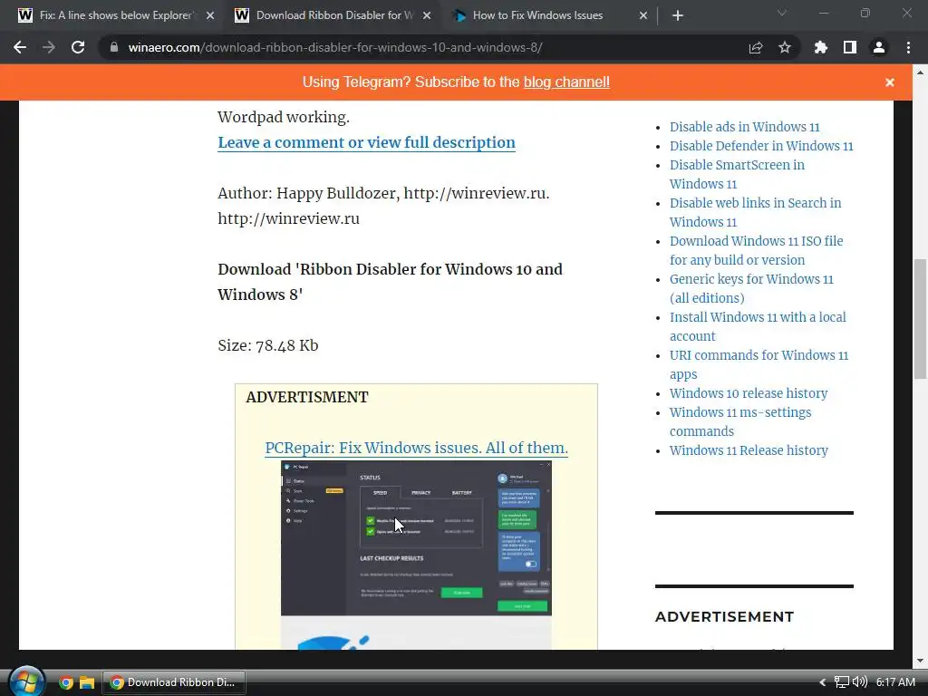Viewport: 928px width, 696px height.
Task: Open Disable ads in Windows 11
Action: pyautogui.click(x=745, y=127)
